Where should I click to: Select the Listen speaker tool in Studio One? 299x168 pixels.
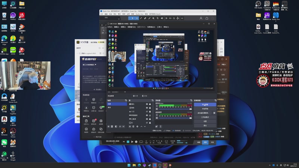pyautogui.click(x=162, y=18)
